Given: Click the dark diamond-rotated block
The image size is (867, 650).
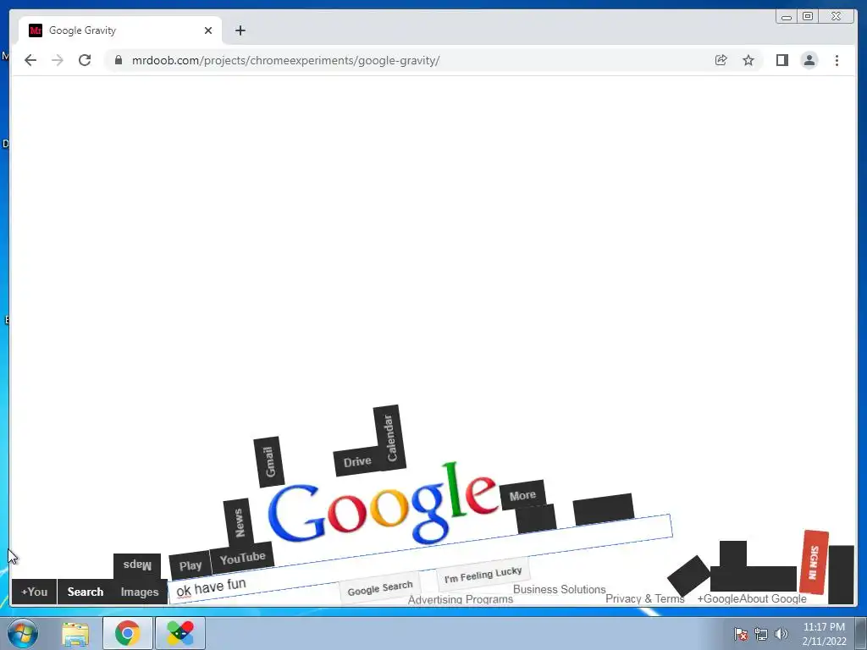Looking at the screenshot, I should click(x=688, y=576).
